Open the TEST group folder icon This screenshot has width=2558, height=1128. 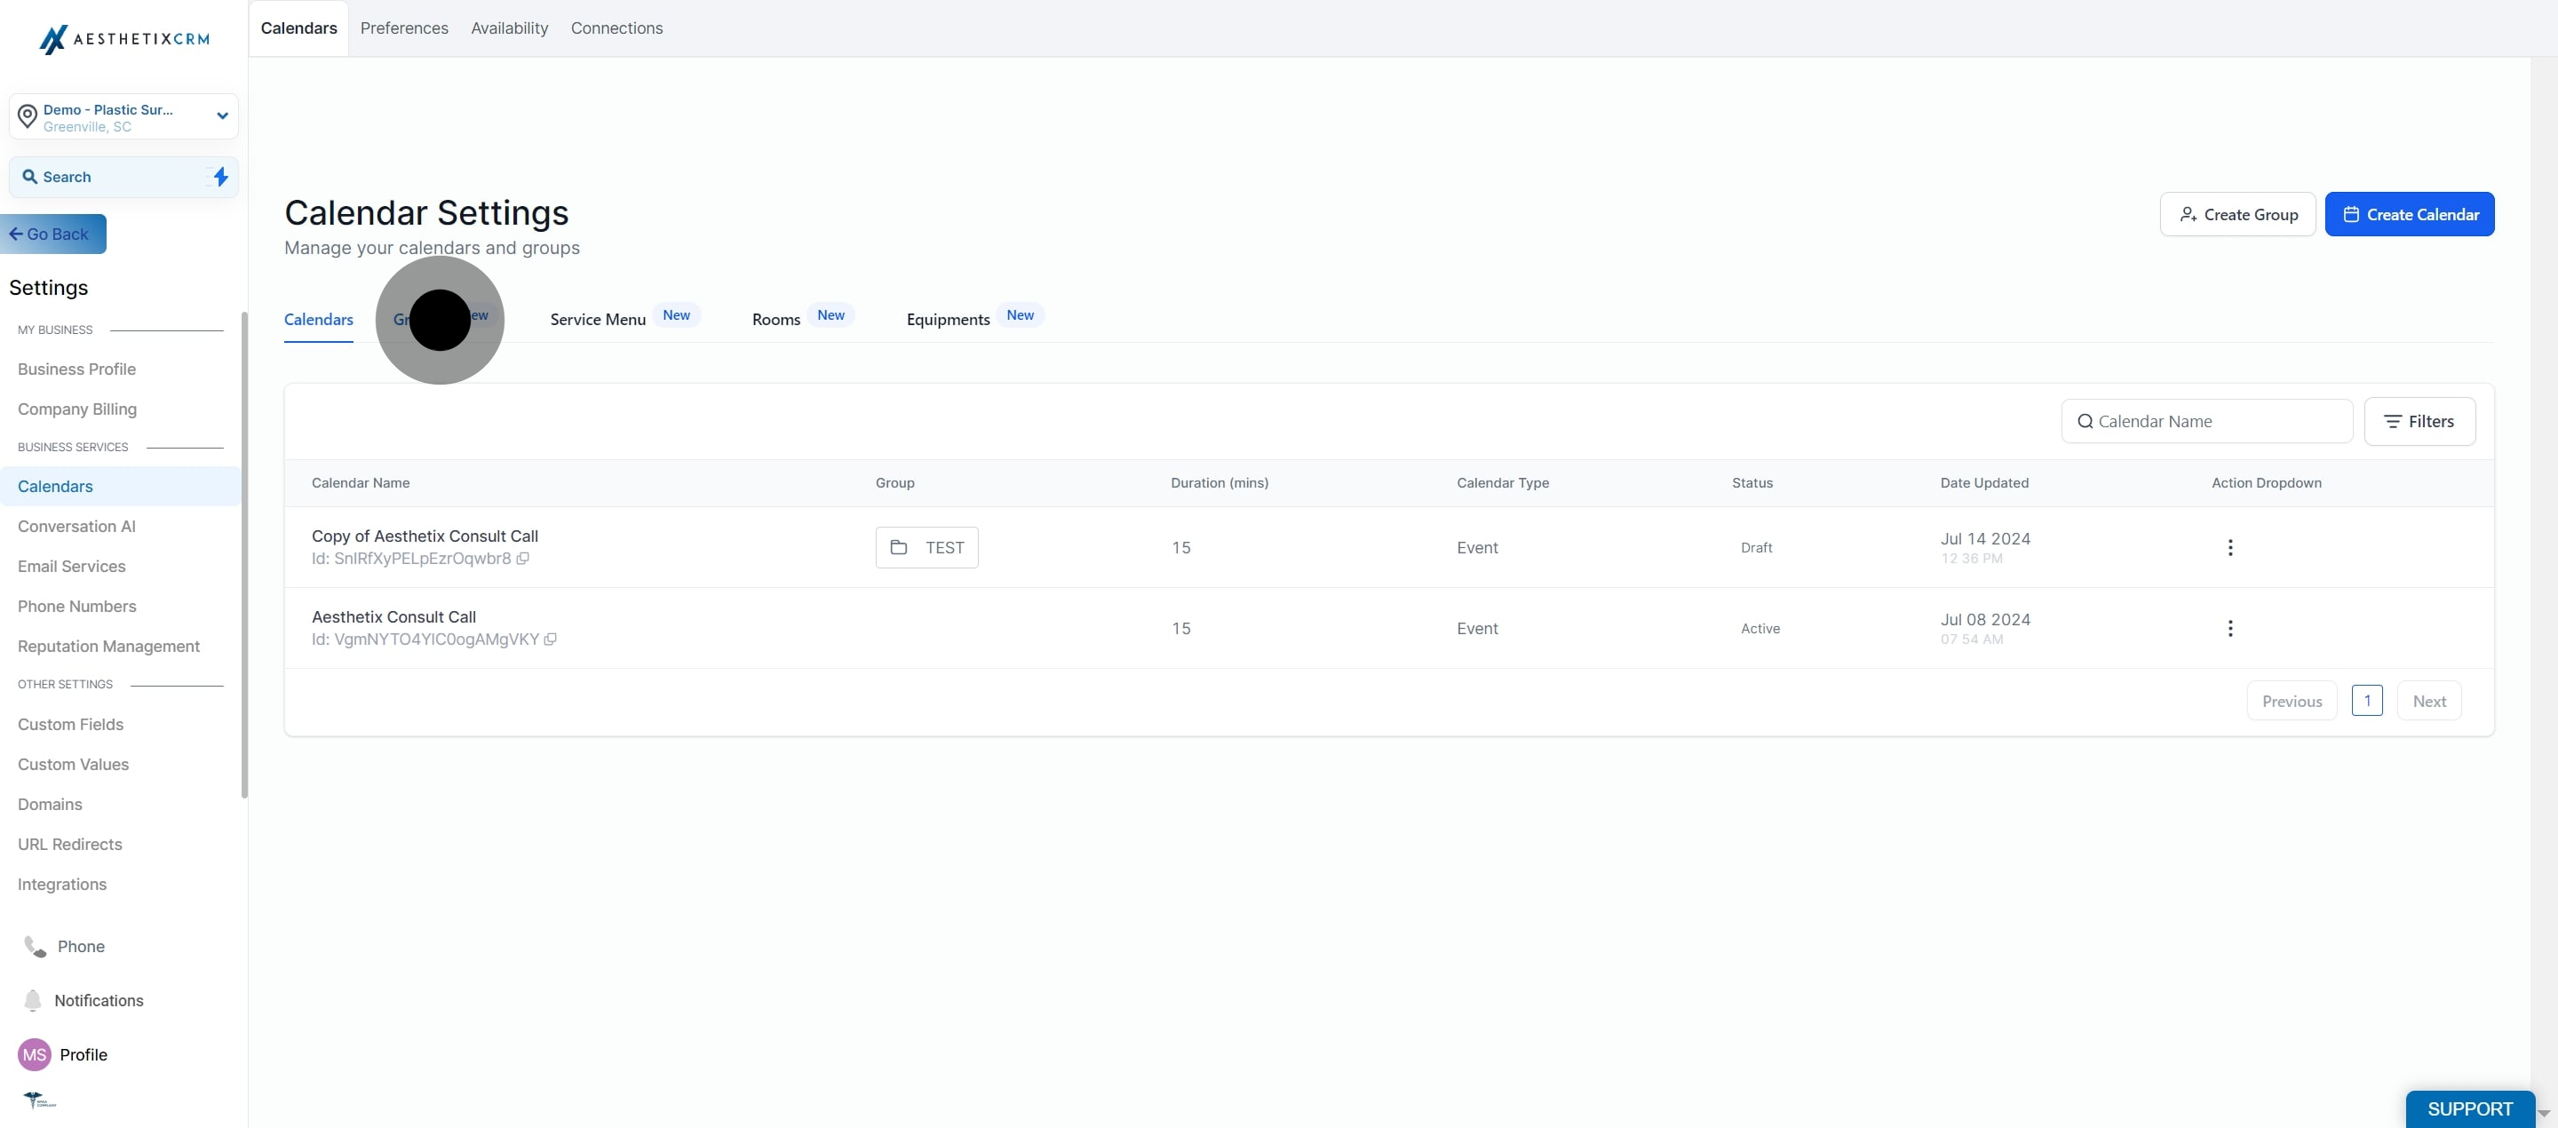coord(900,547)
